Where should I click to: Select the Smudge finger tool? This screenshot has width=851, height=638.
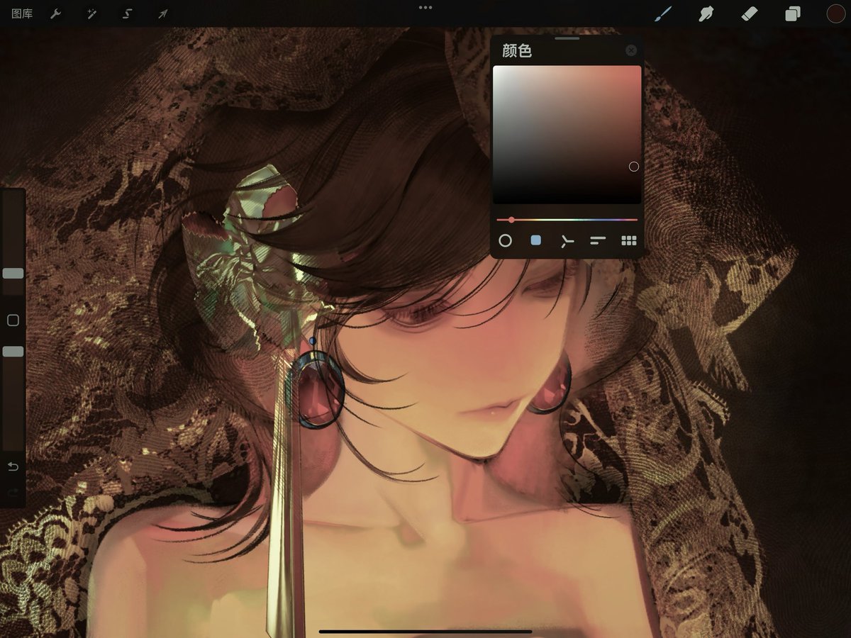[706, 13]
